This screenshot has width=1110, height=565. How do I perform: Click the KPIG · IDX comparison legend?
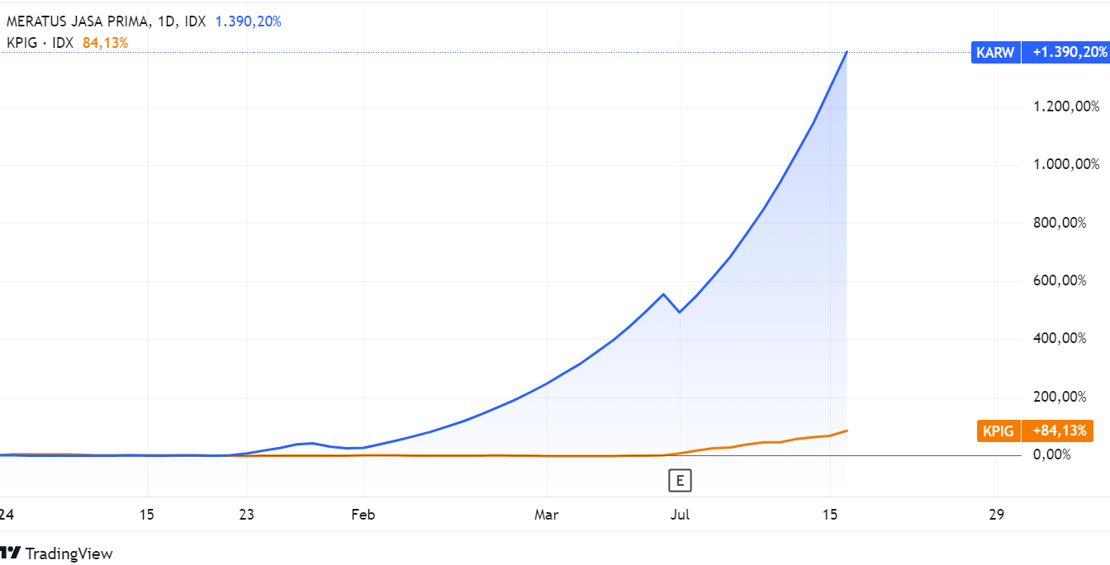tap(40, 43)
